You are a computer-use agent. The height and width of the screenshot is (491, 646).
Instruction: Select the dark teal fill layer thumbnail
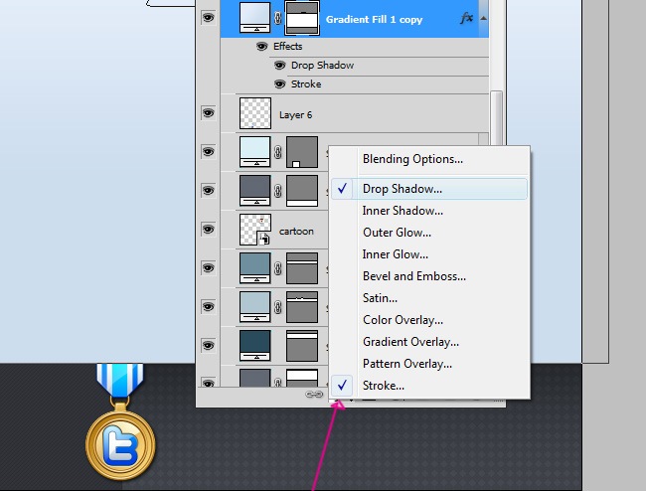point(255,346)
